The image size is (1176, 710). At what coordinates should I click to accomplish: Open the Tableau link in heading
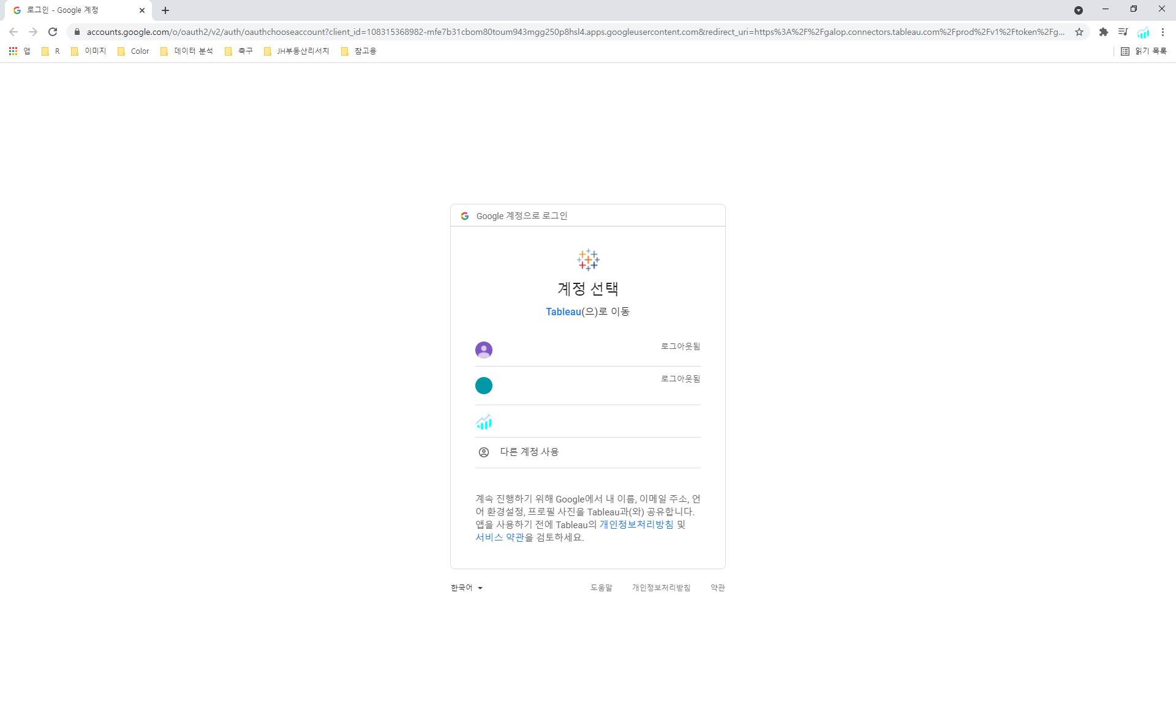(563, 312)
